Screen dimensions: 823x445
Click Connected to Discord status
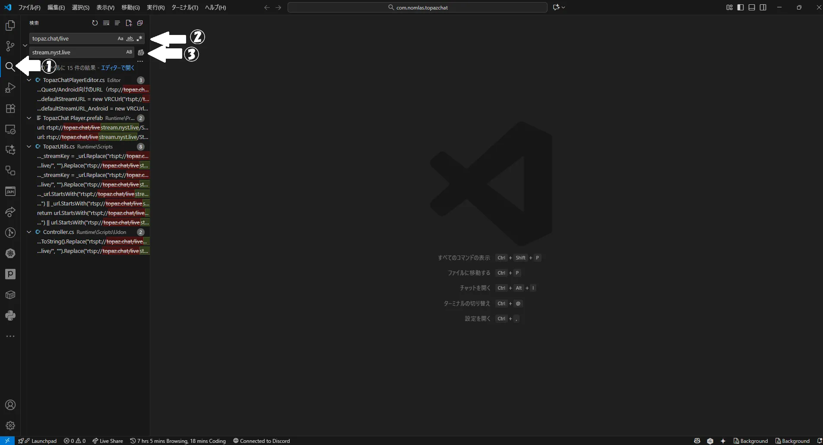[x=262, y=441]
